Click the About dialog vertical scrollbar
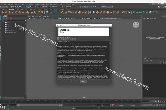This screenshot has width=166, height=110. coord(110,60)
